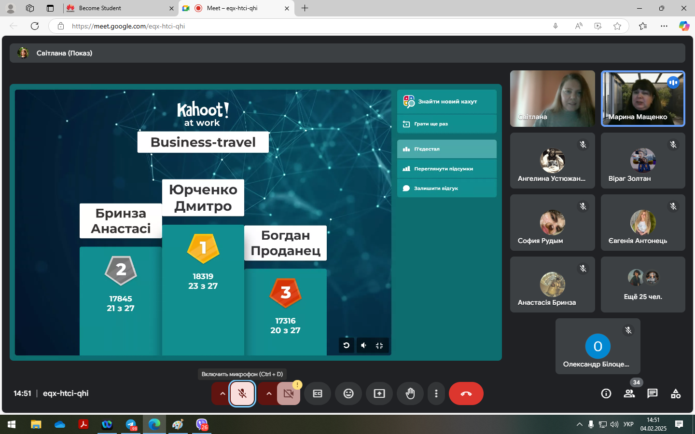
Task: Open Windows notification center icon
Action: (x=679, y=424)
